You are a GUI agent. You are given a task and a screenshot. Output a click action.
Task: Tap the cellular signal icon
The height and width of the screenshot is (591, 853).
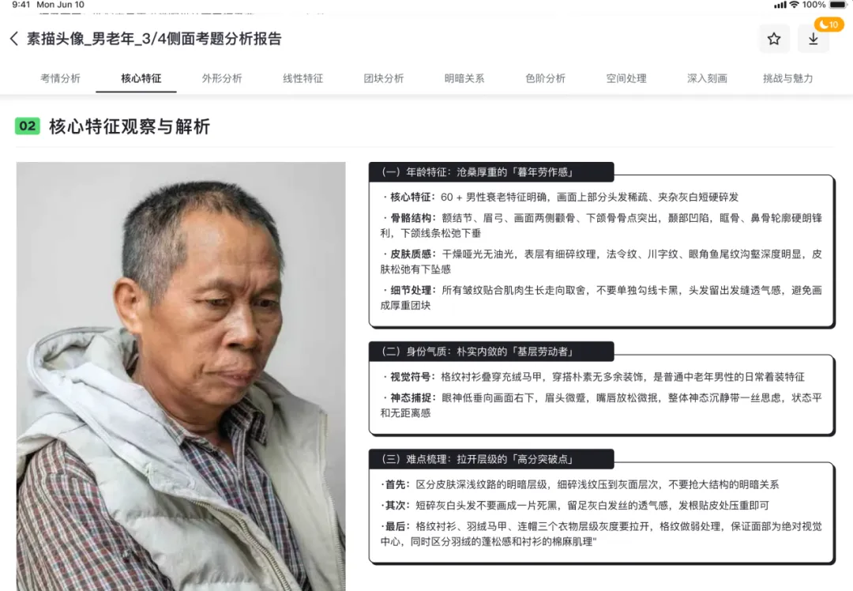(x=780, y=5)
